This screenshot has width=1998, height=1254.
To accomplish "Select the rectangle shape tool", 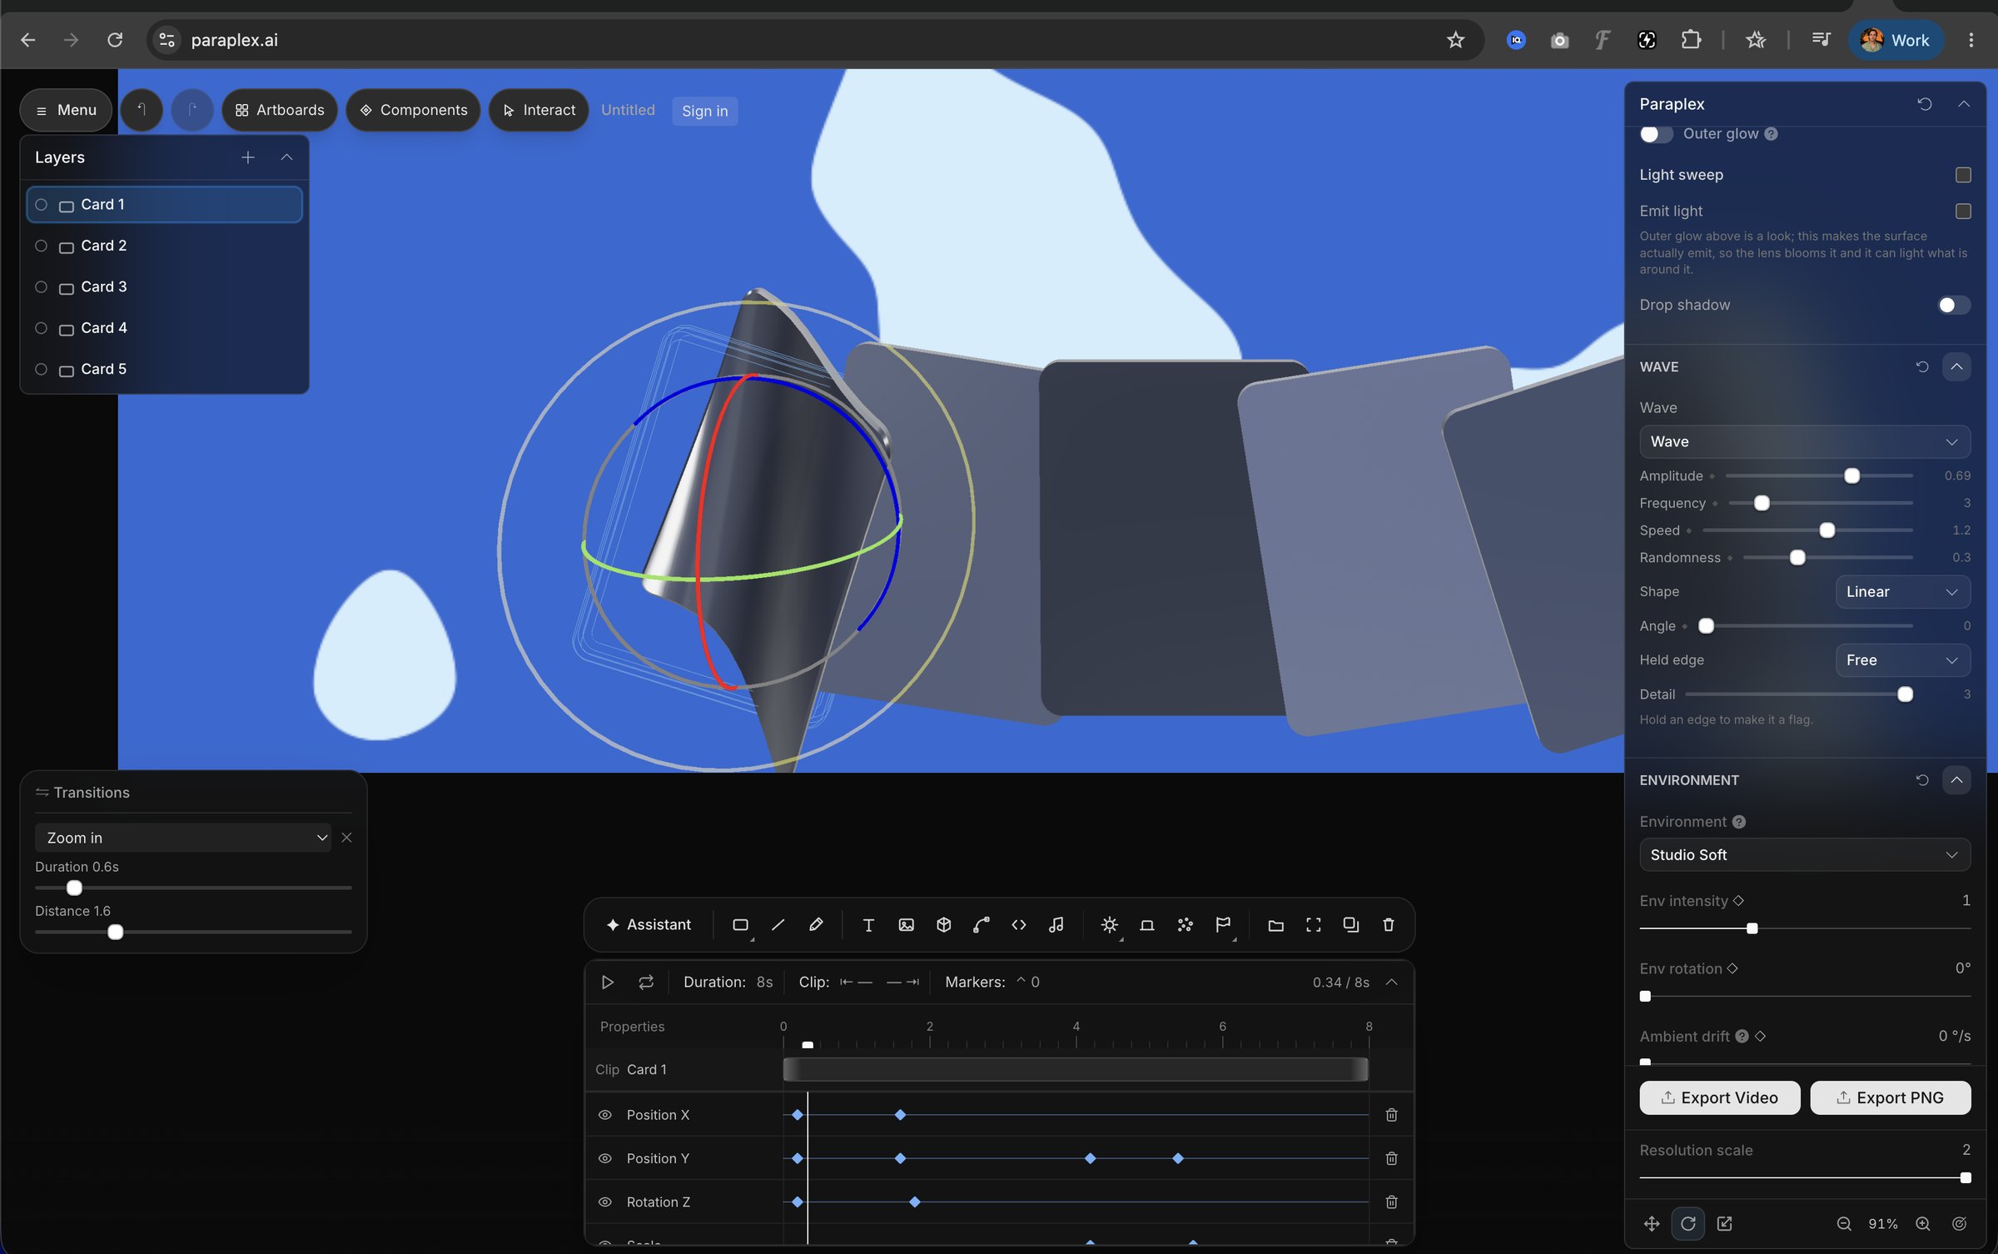I will point(740,924).
